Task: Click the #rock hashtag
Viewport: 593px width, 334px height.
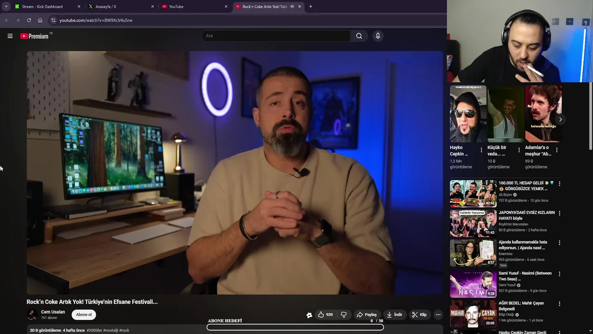Action: point(124,330)
